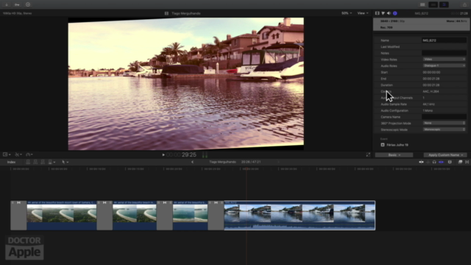This screenshot has height=265, width=471.
Task: Open the Basic metadata view menu
Action: coord(394,155)
